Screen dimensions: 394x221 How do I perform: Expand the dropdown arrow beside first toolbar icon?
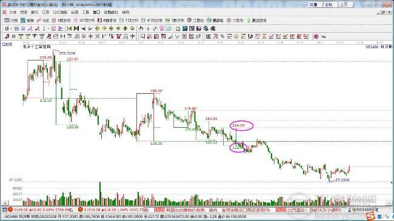(x=11, y=28)
